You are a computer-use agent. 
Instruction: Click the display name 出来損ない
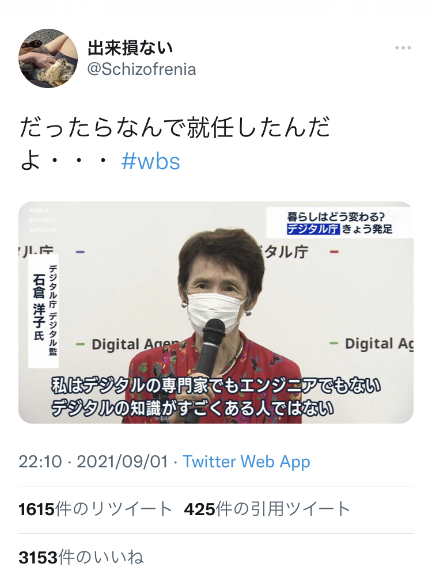point(130,48)
